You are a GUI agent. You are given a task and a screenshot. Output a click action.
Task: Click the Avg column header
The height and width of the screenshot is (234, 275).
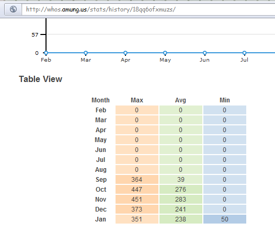point(180,100)
